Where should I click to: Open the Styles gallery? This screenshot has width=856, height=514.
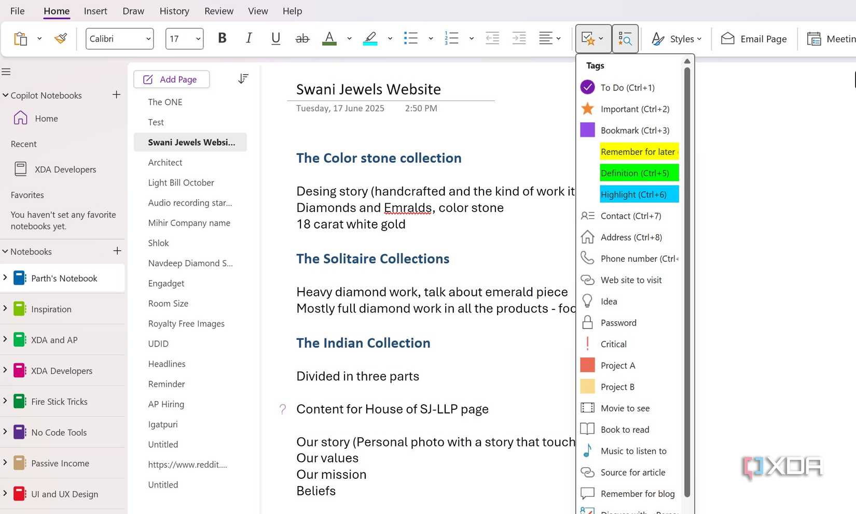pos(676,38)
